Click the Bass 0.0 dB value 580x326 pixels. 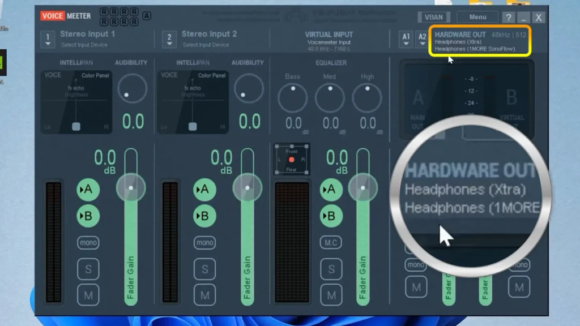click(x=293, y=123)
